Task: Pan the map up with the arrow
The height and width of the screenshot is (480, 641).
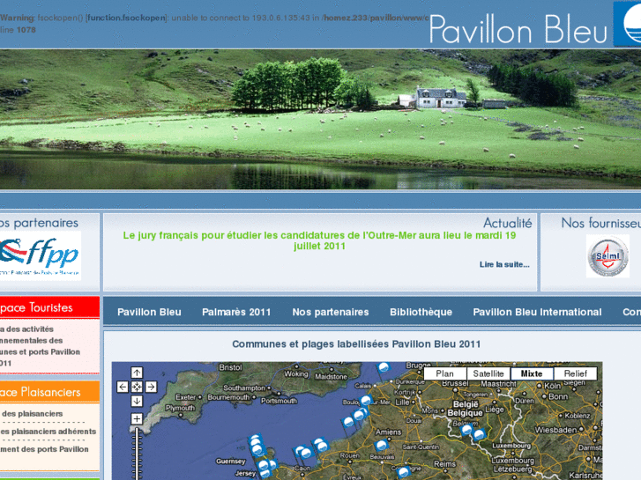Action: coord(137,373)
